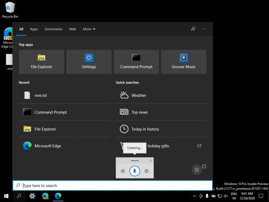Viewport: 269px width, 202px height.
Task: Open Command Prompt top app tile
Action: (136, 62)
